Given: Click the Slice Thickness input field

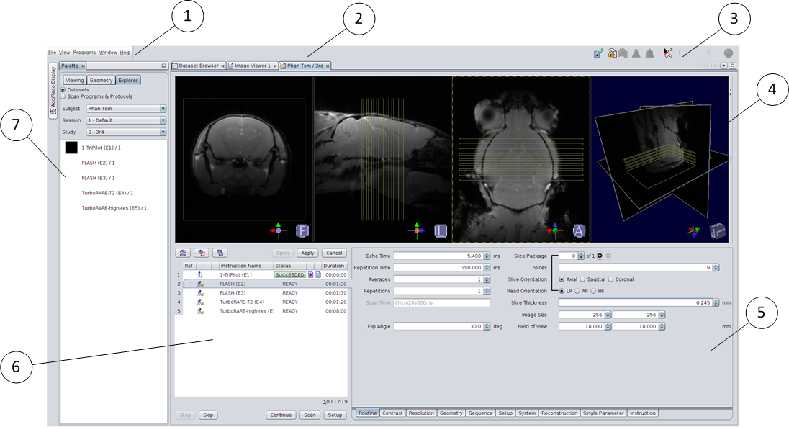Looking at the screenshot, I should click(636, 302).
